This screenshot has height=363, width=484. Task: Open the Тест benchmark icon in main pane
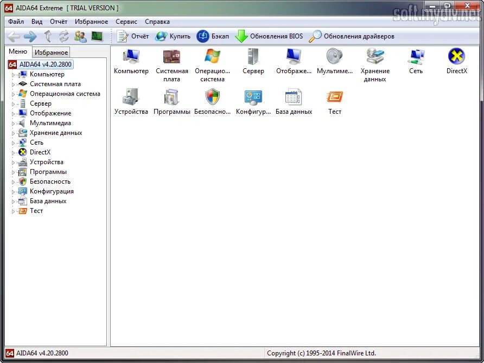(335, 98)
